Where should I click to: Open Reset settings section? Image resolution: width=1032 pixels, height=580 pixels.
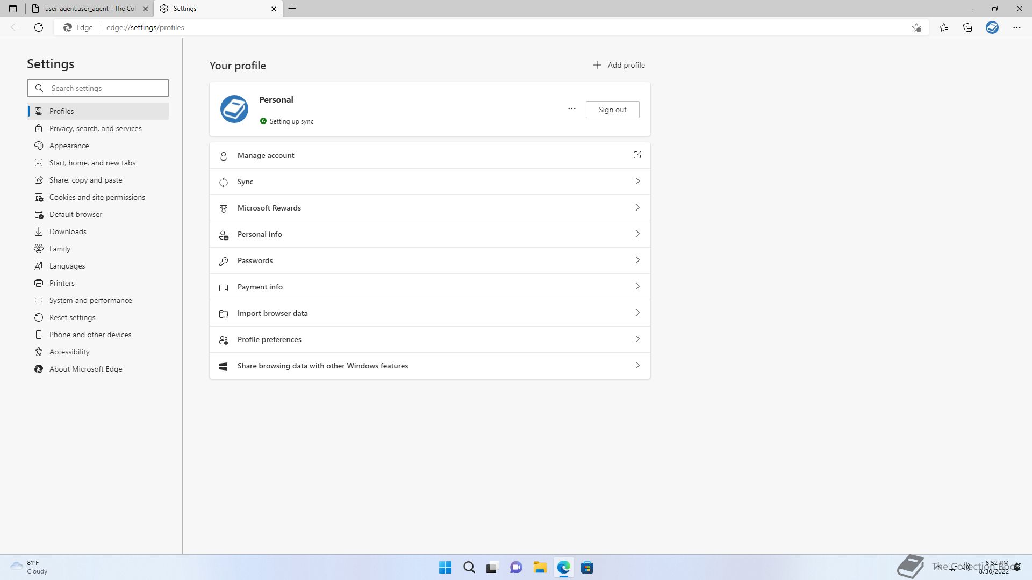(x=98, y=317)
